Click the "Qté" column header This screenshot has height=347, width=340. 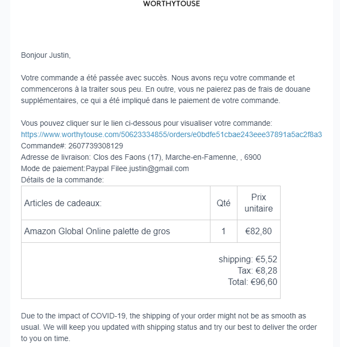223,203
